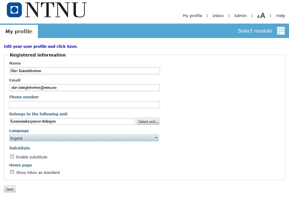Click the Save button
This screenshot has width=289, height=202.
tap(9, 189)
